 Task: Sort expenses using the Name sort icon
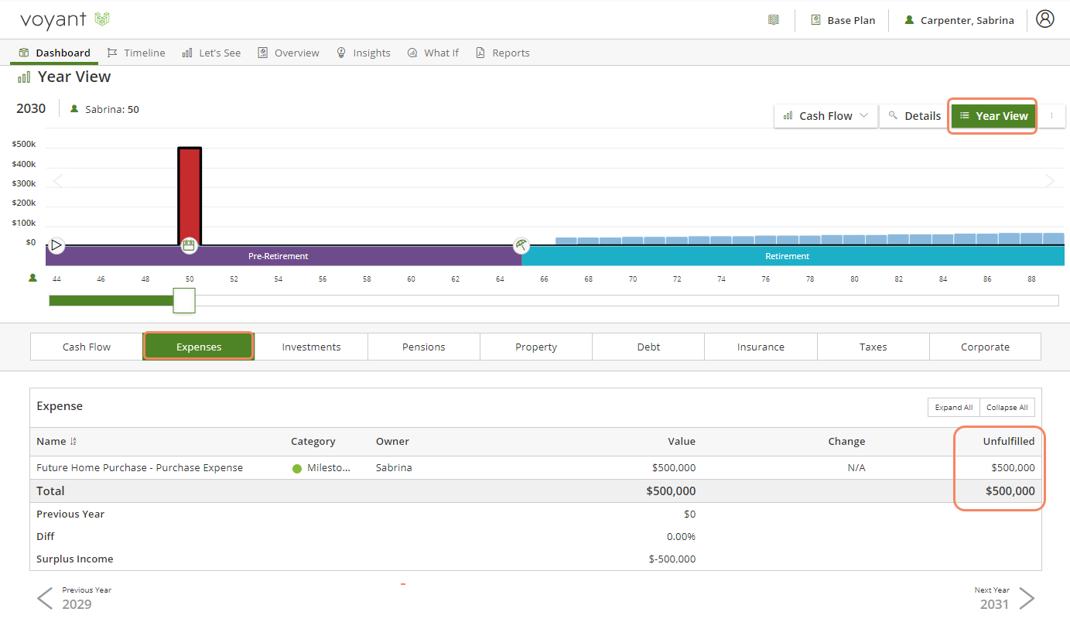[73, 442]
